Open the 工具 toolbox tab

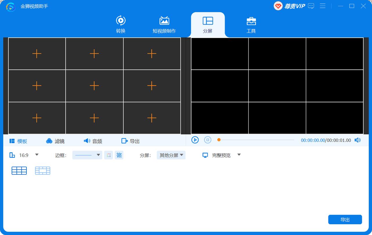click(251, 25)
